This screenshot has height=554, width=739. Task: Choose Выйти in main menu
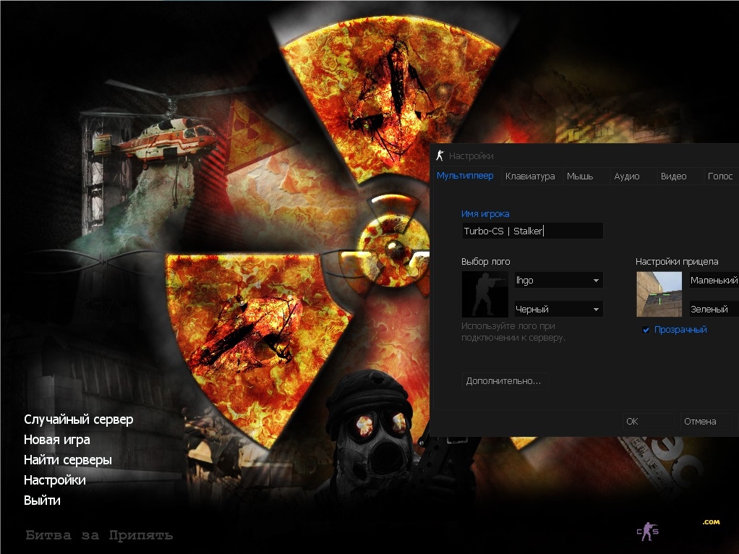coord(42,500)
